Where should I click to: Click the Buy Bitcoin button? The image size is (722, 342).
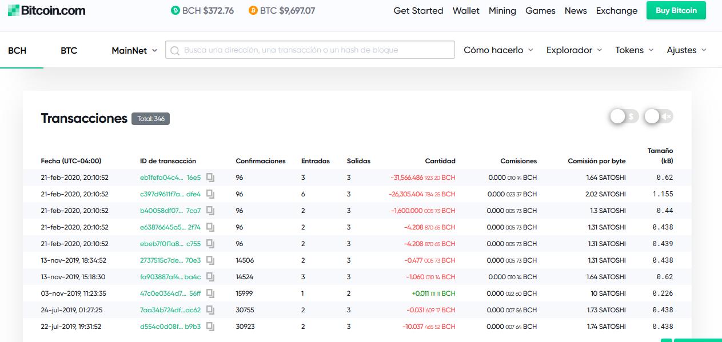tap(676, 10)
